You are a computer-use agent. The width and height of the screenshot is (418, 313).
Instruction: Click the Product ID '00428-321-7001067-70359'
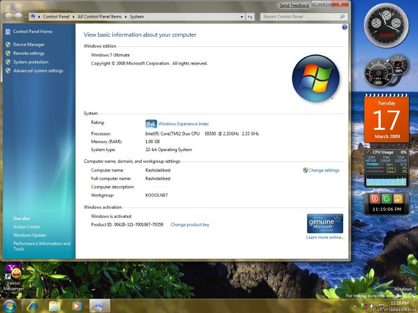139,225
